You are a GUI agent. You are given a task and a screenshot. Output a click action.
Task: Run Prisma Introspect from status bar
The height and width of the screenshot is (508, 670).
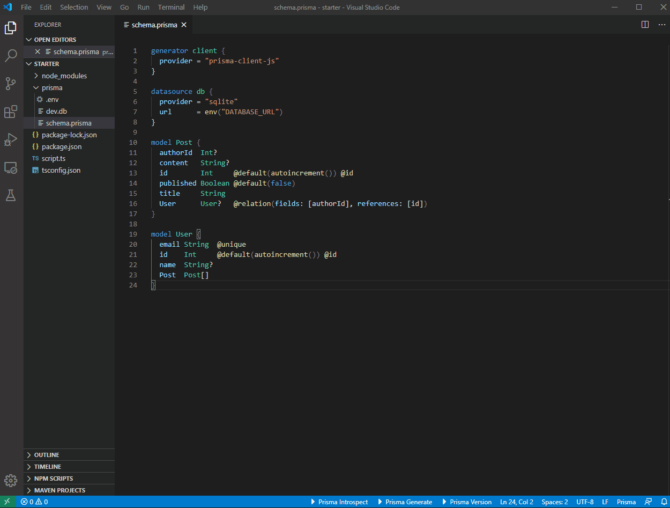pyautogui.click(x=339, y=502)
